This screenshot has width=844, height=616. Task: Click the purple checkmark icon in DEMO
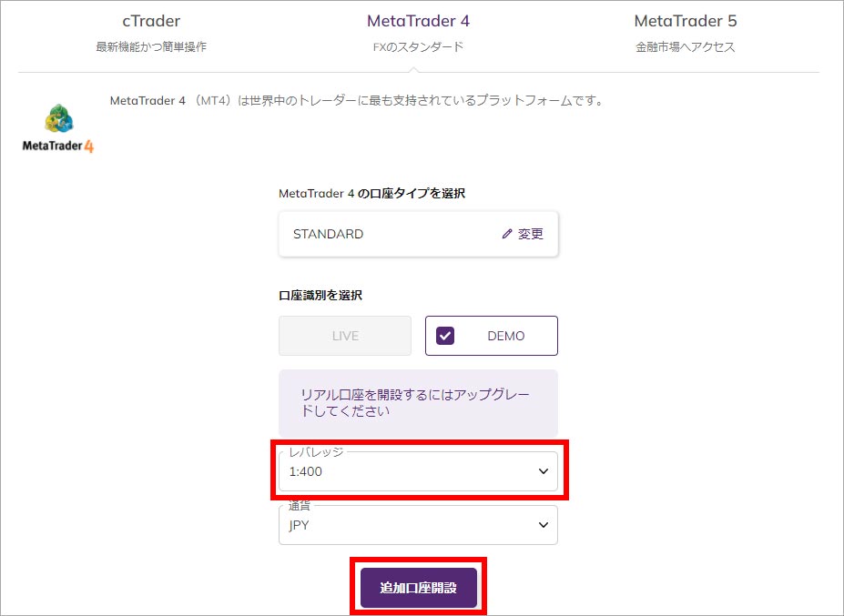coord(445,336)
